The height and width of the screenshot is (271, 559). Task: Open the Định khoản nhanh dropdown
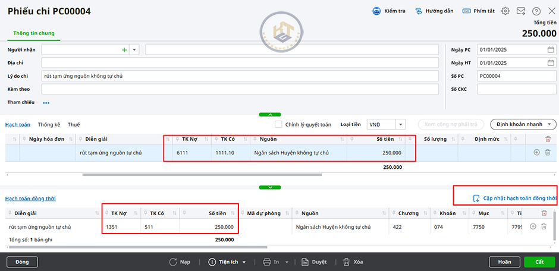coord(523,124)
